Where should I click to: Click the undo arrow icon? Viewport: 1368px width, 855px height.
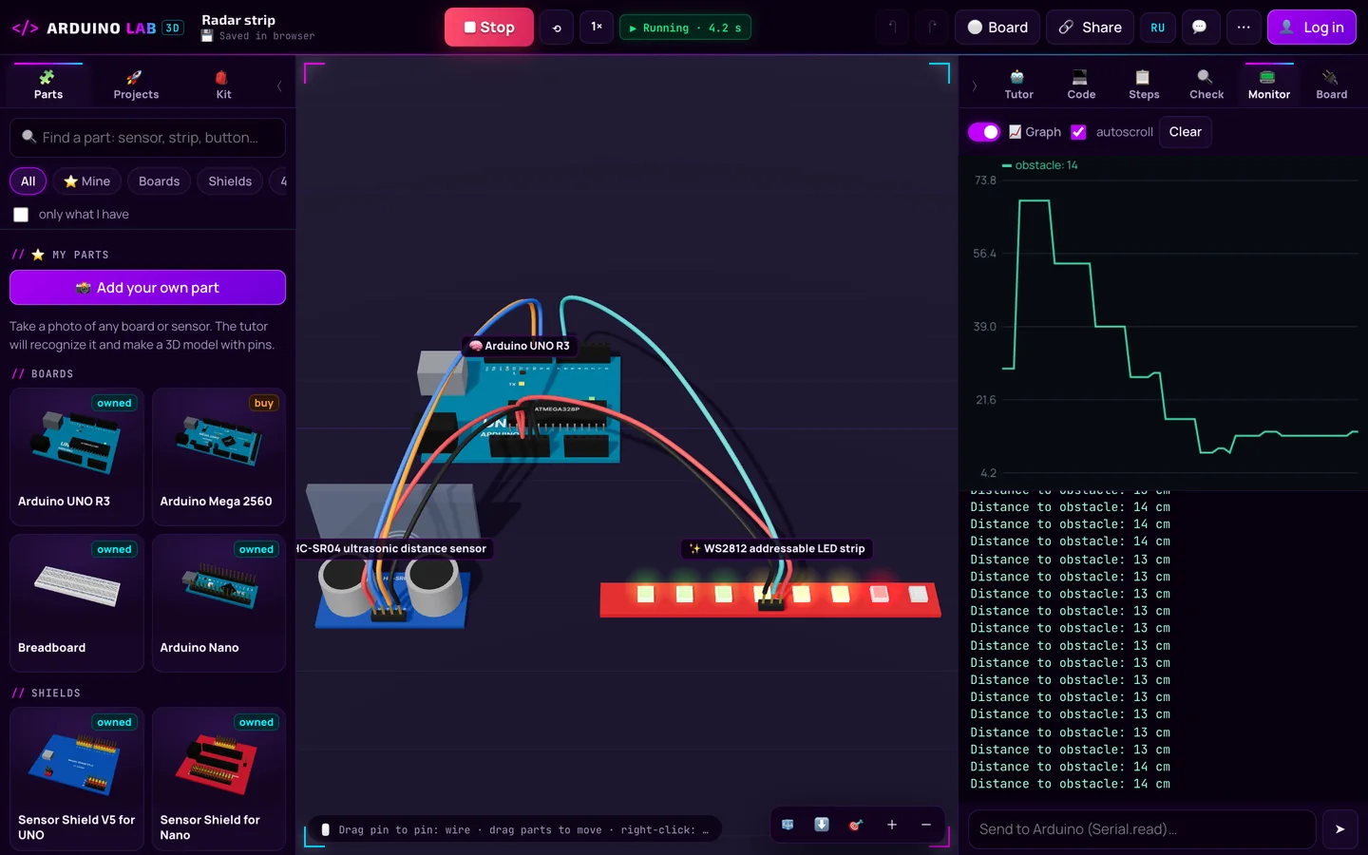pyautogui.click(x=892, y=28)
